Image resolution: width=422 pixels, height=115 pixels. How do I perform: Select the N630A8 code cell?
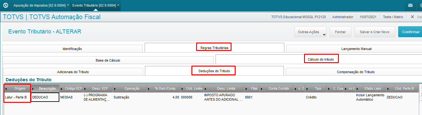pyautogui.click(x=71, y=97)
